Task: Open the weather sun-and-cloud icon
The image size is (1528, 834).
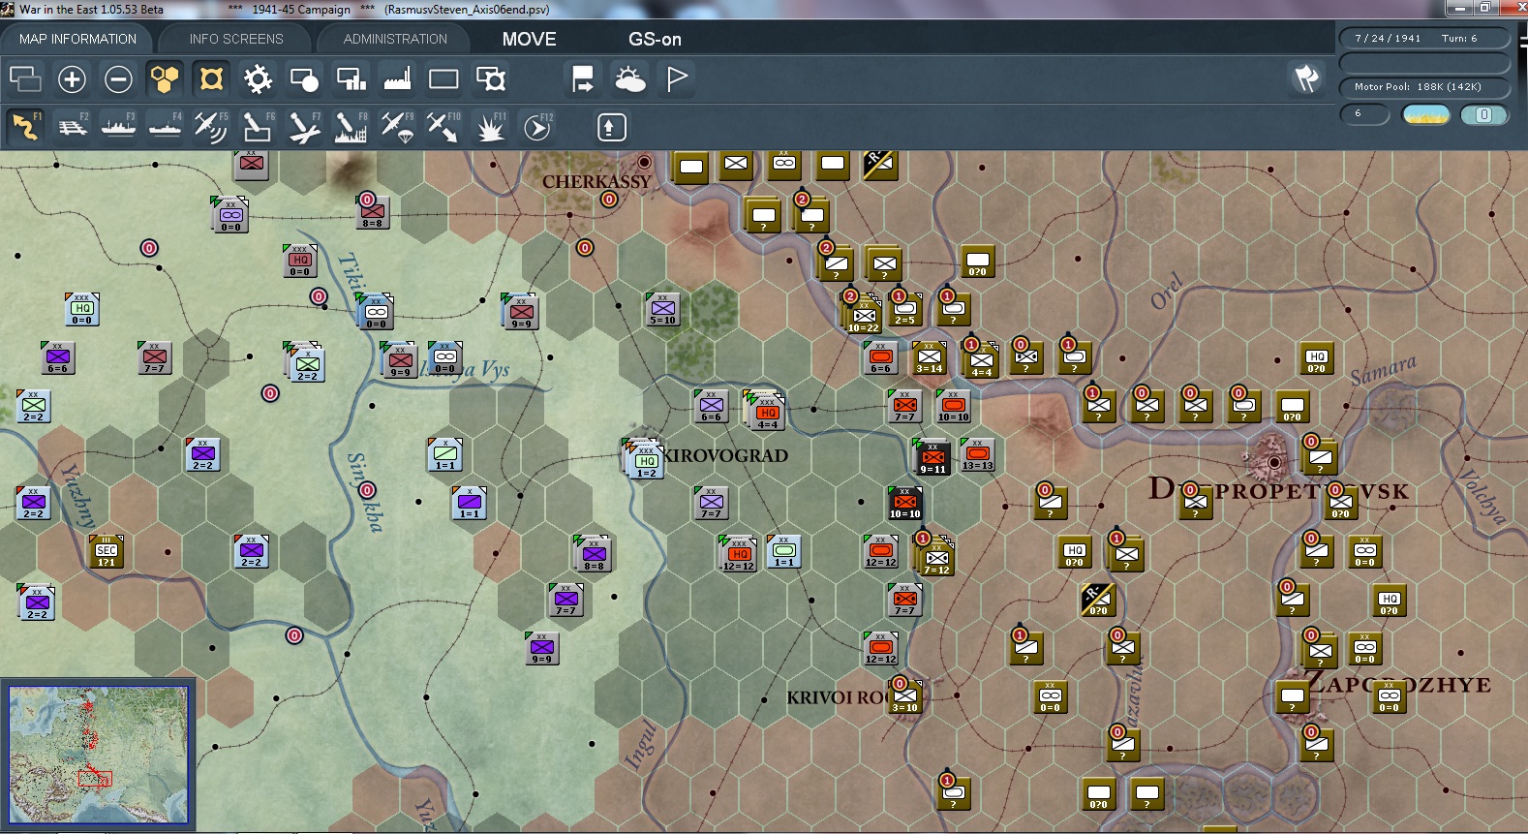Action: (629, 78)
